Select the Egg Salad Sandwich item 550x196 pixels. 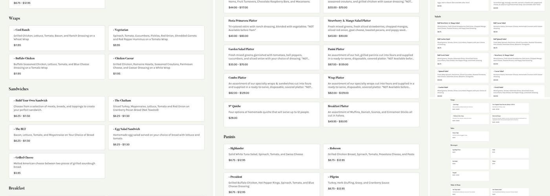point(156,137)
